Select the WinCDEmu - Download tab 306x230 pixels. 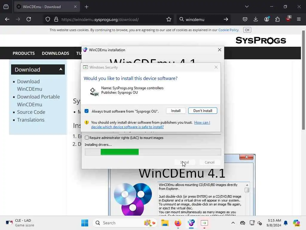click(x=47, y=7)
